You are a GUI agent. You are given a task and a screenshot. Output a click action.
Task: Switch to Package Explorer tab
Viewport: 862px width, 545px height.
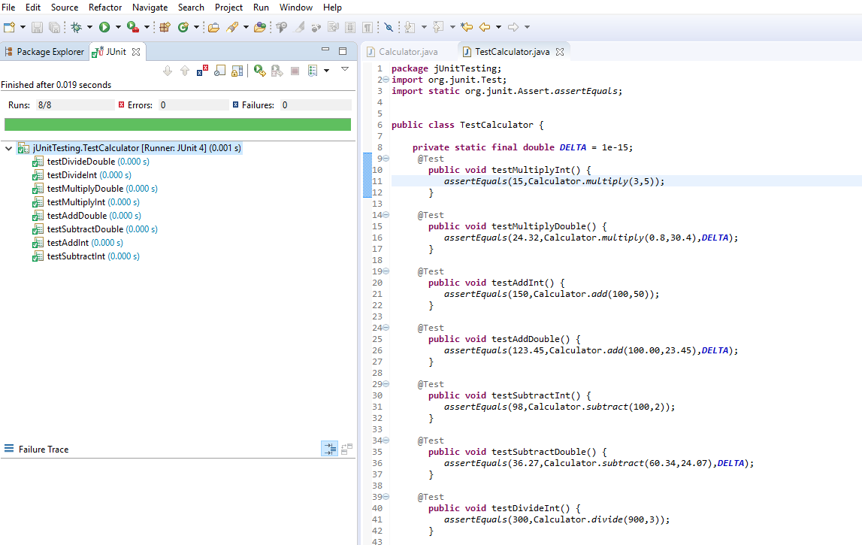tap(44, 52)
